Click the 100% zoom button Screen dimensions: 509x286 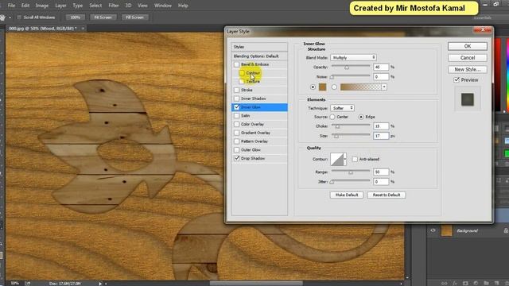tap(76, 17)
